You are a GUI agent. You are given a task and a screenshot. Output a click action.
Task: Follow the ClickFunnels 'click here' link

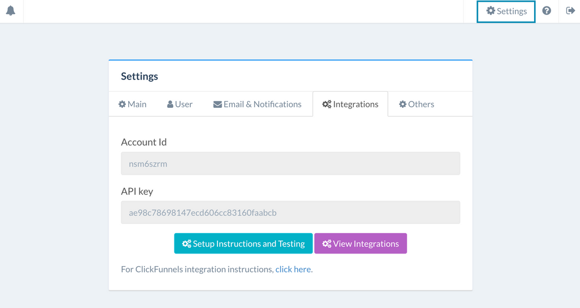tap(293, 269)
